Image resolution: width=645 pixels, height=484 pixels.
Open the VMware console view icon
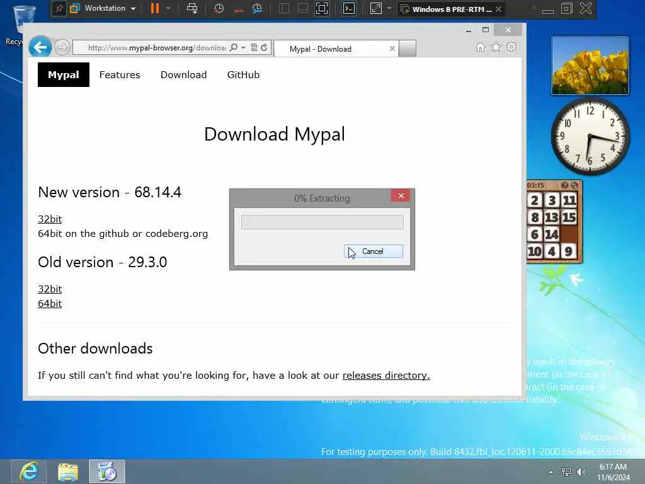click(349, 8)
